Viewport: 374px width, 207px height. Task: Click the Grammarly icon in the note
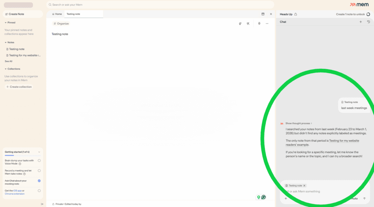(x=264, y=197)
